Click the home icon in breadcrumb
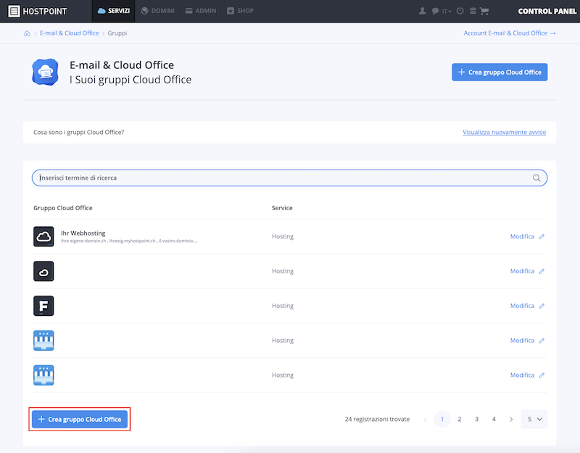The width and height of the screenshot is (580, 453). point(27,33)
